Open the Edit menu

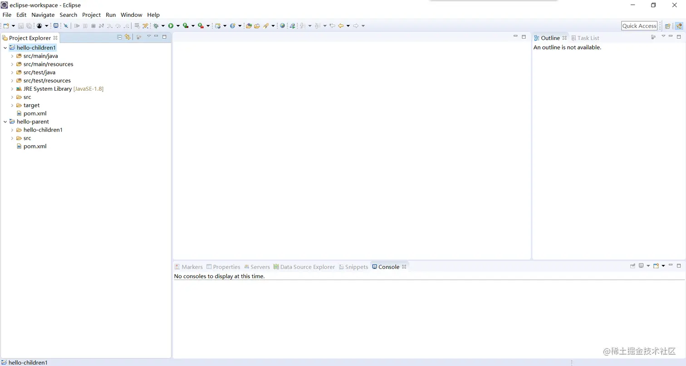21,15
